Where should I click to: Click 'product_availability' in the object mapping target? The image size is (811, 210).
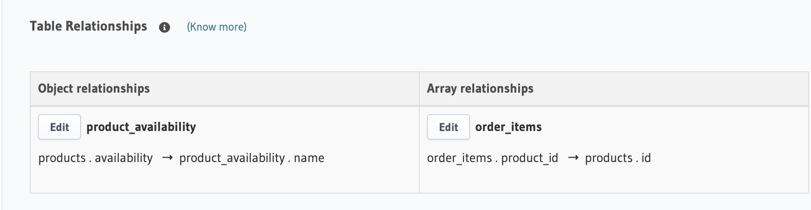[232, 158]
